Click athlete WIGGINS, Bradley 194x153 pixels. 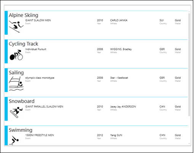point(121,49)
